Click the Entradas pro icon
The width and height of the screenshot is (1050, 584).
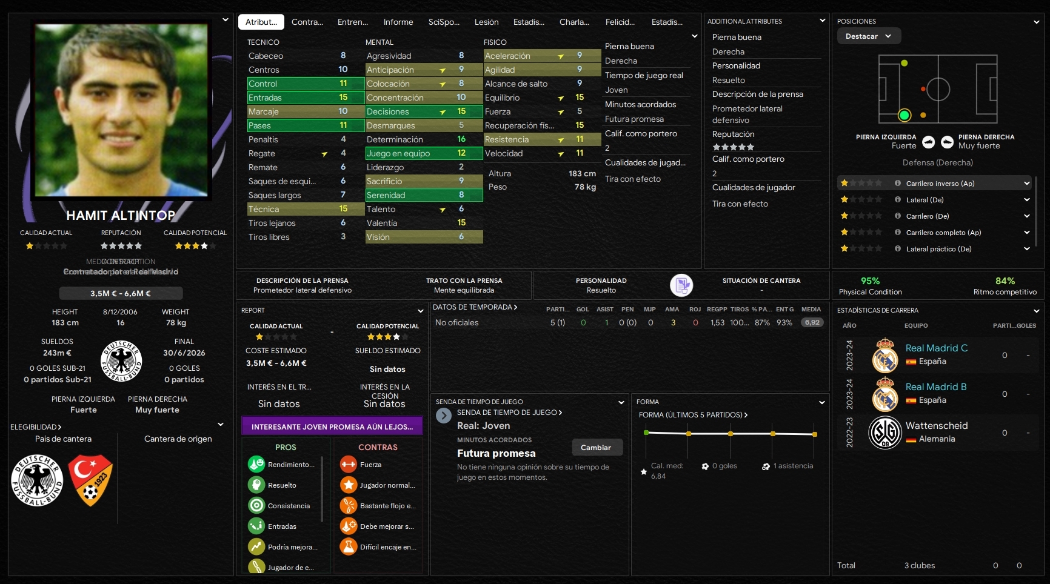256,526
